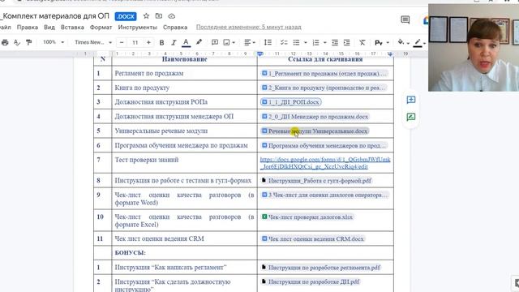Open the 2_Книга по продукту file chip
Viewport: 519px width, 292px height.
pos(324,88)
